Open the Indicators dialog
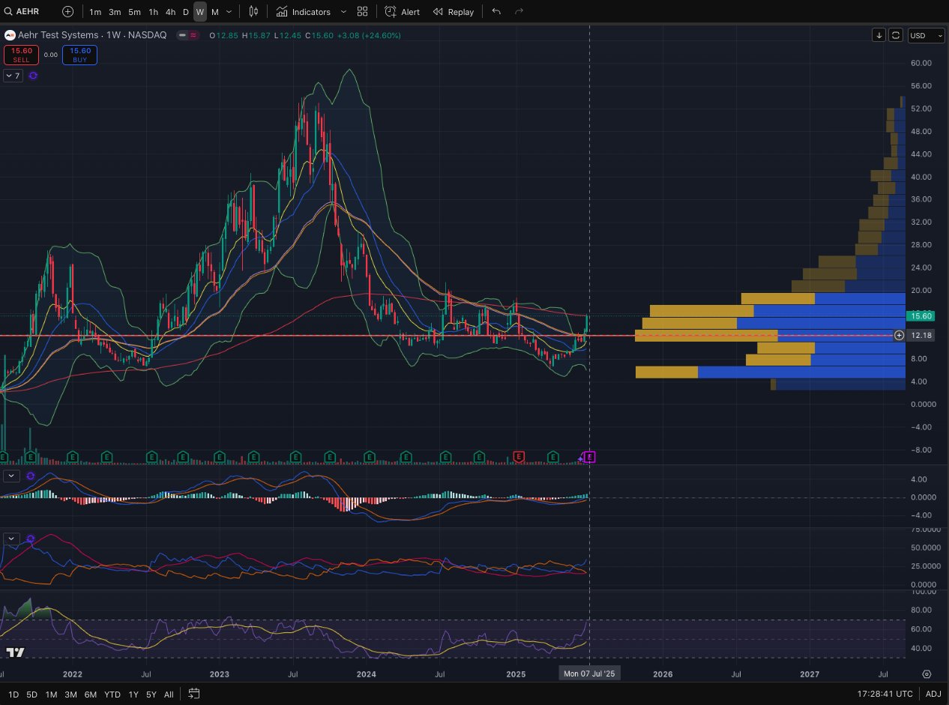Viewport: 949px width, 705px height. point(303,12)
